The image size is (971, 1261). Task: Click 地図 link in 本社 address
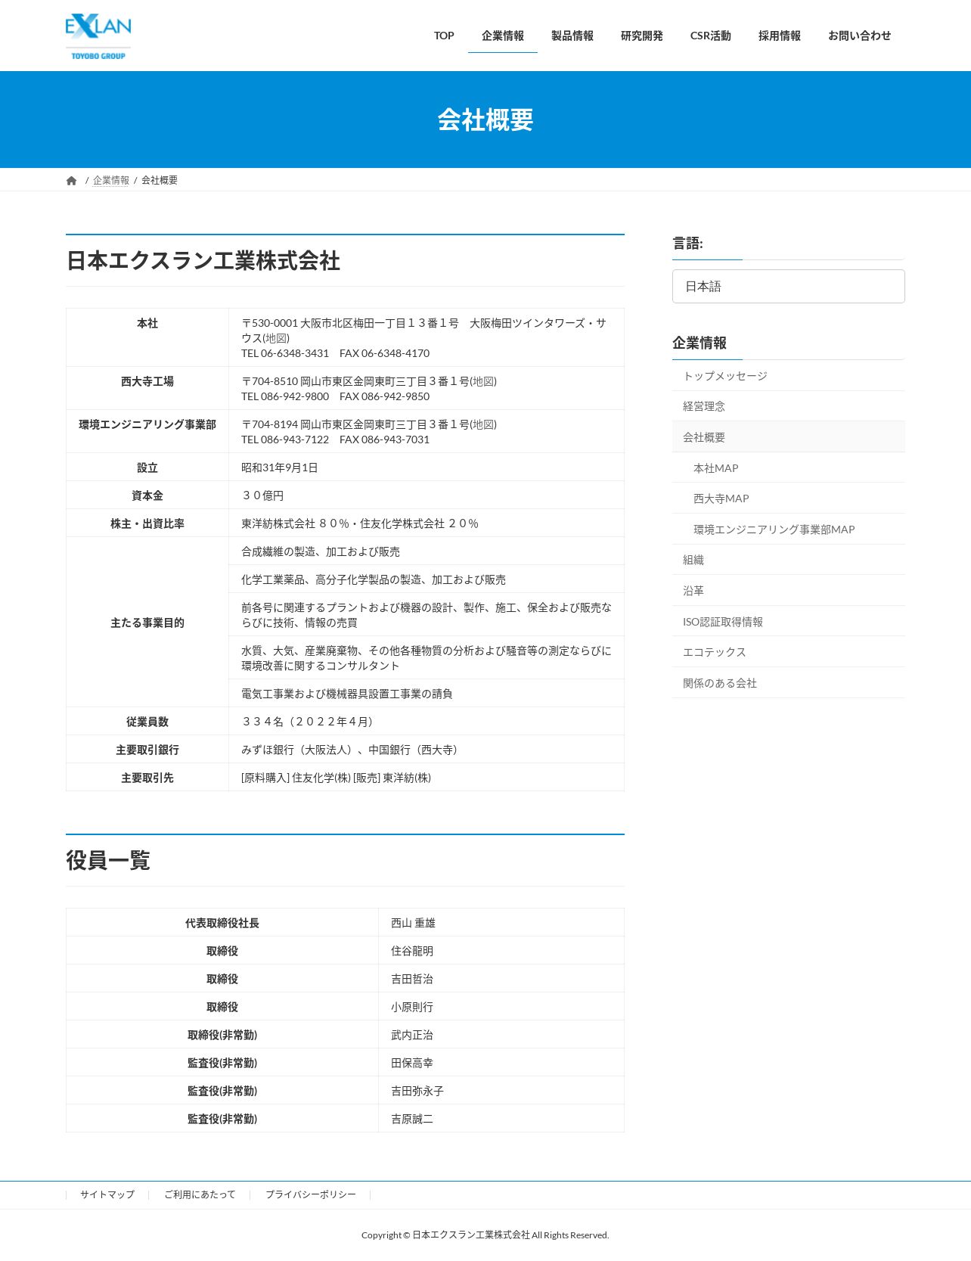click(276, 338)
